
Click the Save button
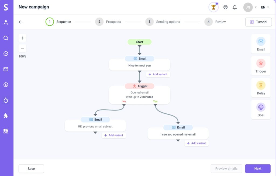(x=31, y=169)
